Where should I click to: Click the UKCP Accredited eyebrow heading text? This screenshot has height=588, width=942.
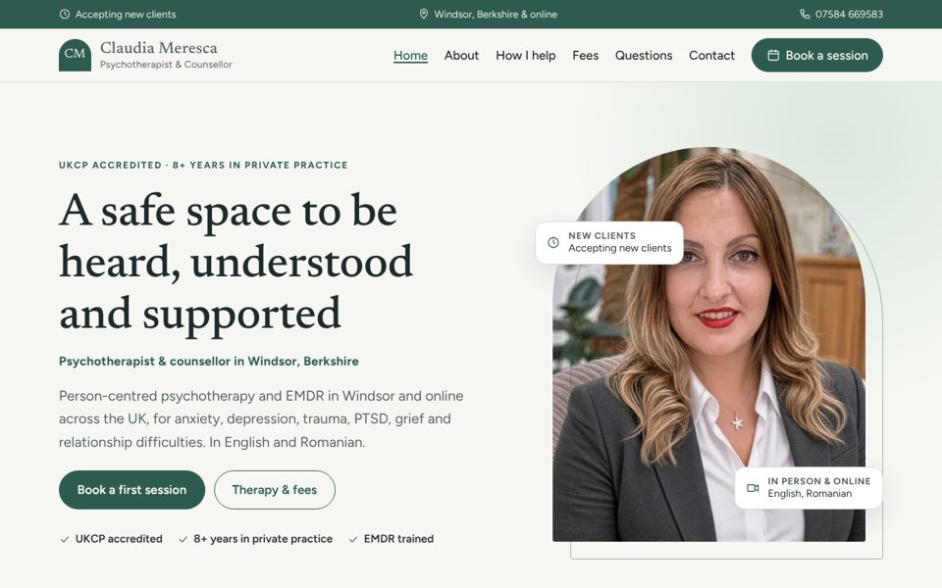tap(203, 165)
